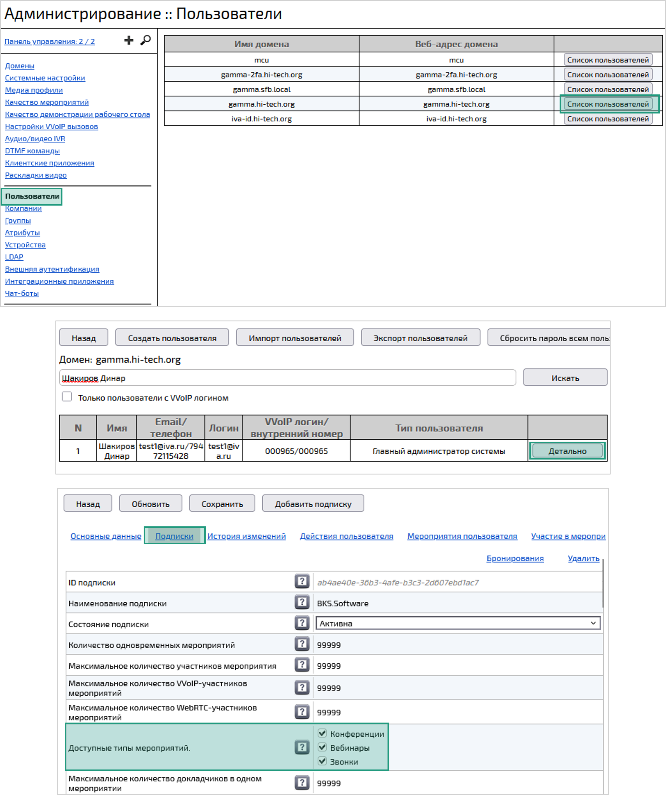This screenshot has height=795, width=666.
Task: Uncheck the Вебинары checkbox
Action: [x=322, y=747]
